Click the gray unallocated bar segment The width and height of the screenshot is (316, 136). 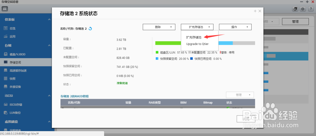[244, 43]
